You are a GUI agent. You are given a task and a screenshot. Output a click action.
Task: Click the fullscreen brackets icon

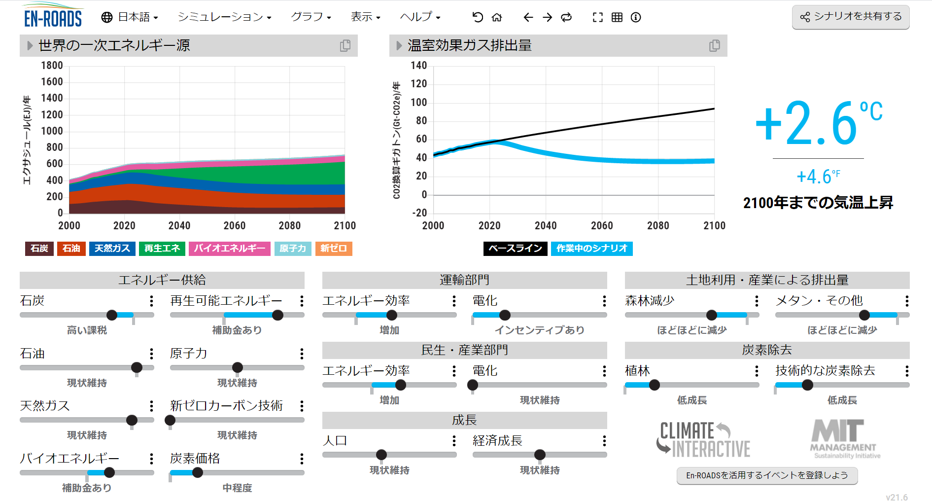point(597,17)
